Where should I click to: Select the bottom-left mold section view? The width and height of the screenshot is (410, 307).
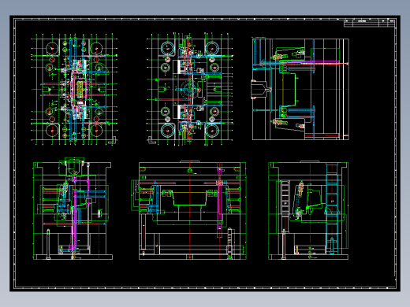pyautogui.click(x=73, y=209)
